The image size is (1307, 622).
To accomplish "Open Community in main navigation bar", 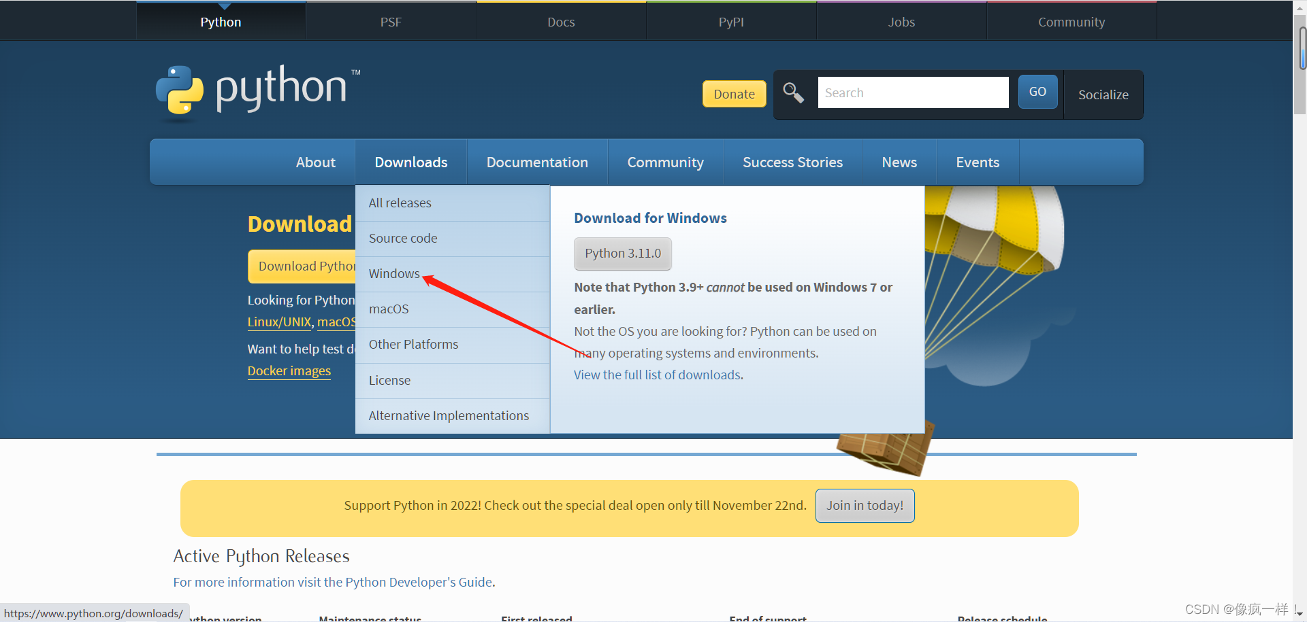I will (x=665, y=162).
